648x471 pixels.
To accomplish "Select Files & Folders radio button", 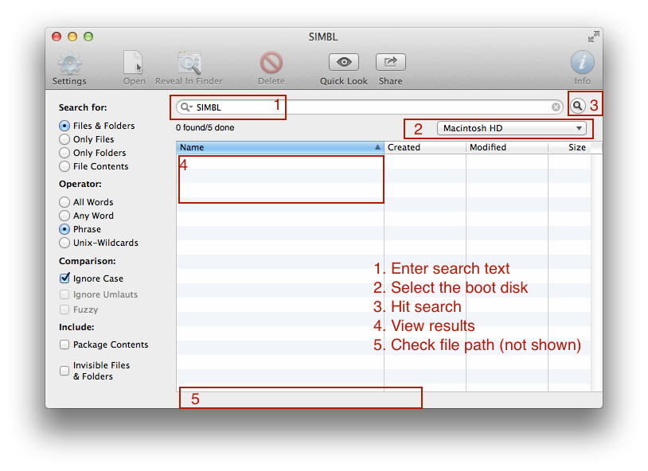I will pyautogui.click(x=64, y=126).
